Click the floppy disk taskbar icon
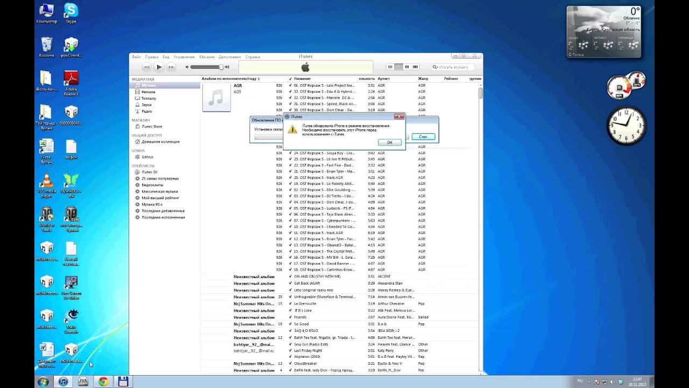Image resolution: width=689 pixels, height=388 pixels. tap(123, 382)
